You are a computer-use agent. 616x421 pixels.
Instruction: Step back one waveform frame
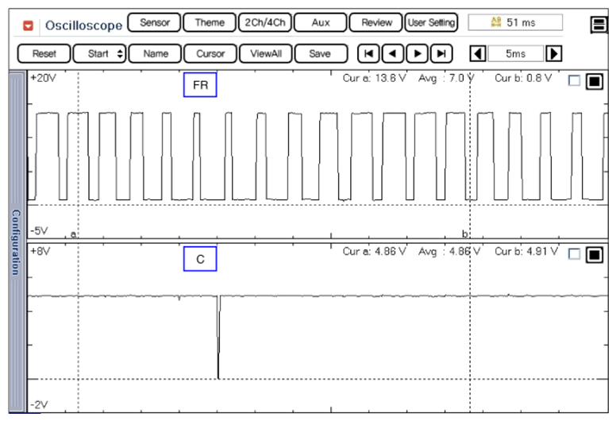coord(392,54)
